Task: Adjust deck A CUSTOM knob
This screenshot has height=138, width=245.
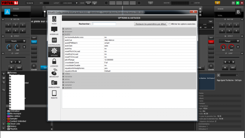Action: [34, 66]
